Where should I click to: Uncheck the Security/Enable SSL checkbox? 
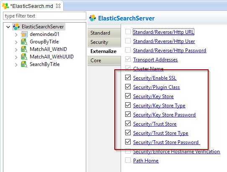[x=128, y=78]
